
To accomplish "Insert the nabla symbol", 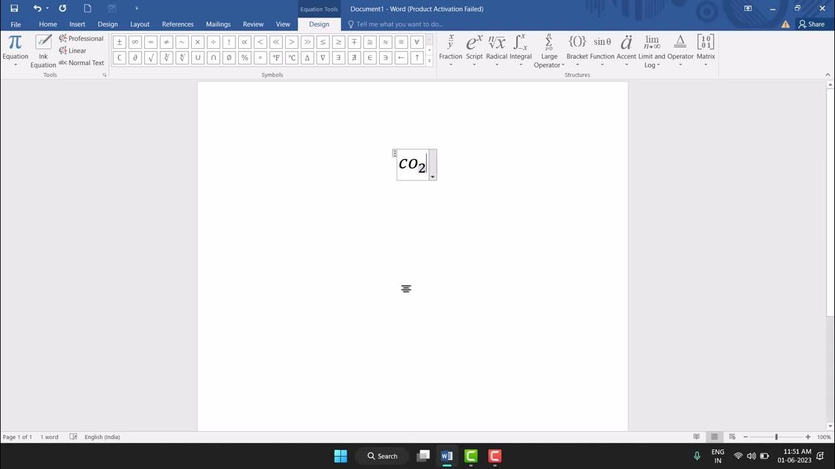I will pos(323,57).
